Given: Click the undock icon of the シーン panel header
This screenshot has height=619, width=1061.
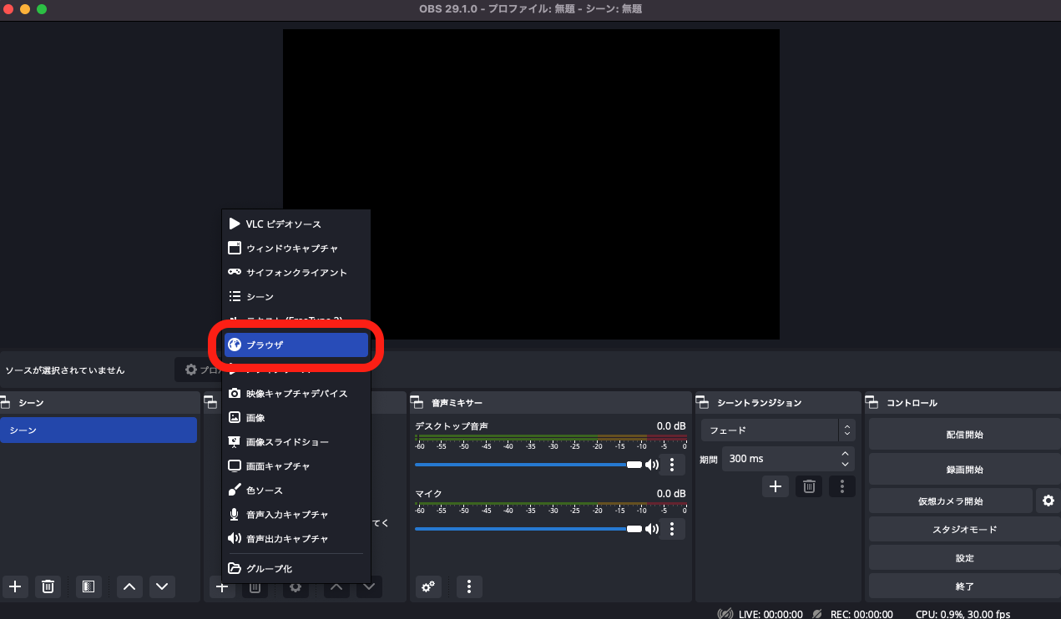Looking at the screenshot, I should tap(6, 403).
